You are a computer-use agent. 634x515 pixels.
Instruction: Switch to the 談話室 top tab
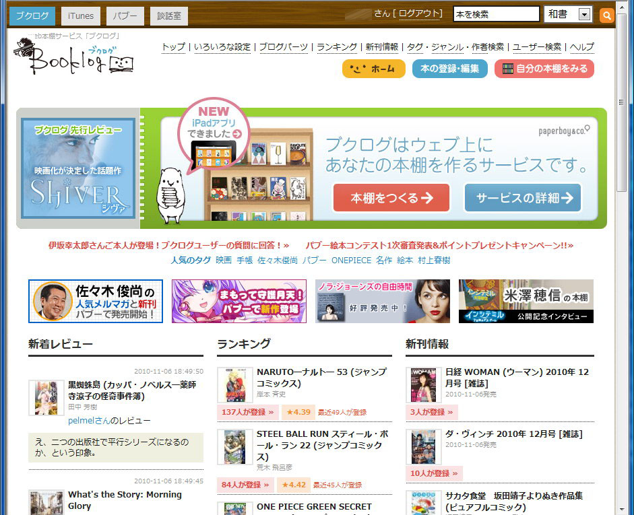click(x=169, y=15)
